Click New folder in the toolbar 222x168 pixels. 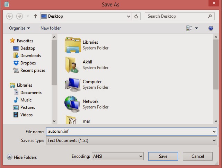pyautogui.click(x=51, y=28)
